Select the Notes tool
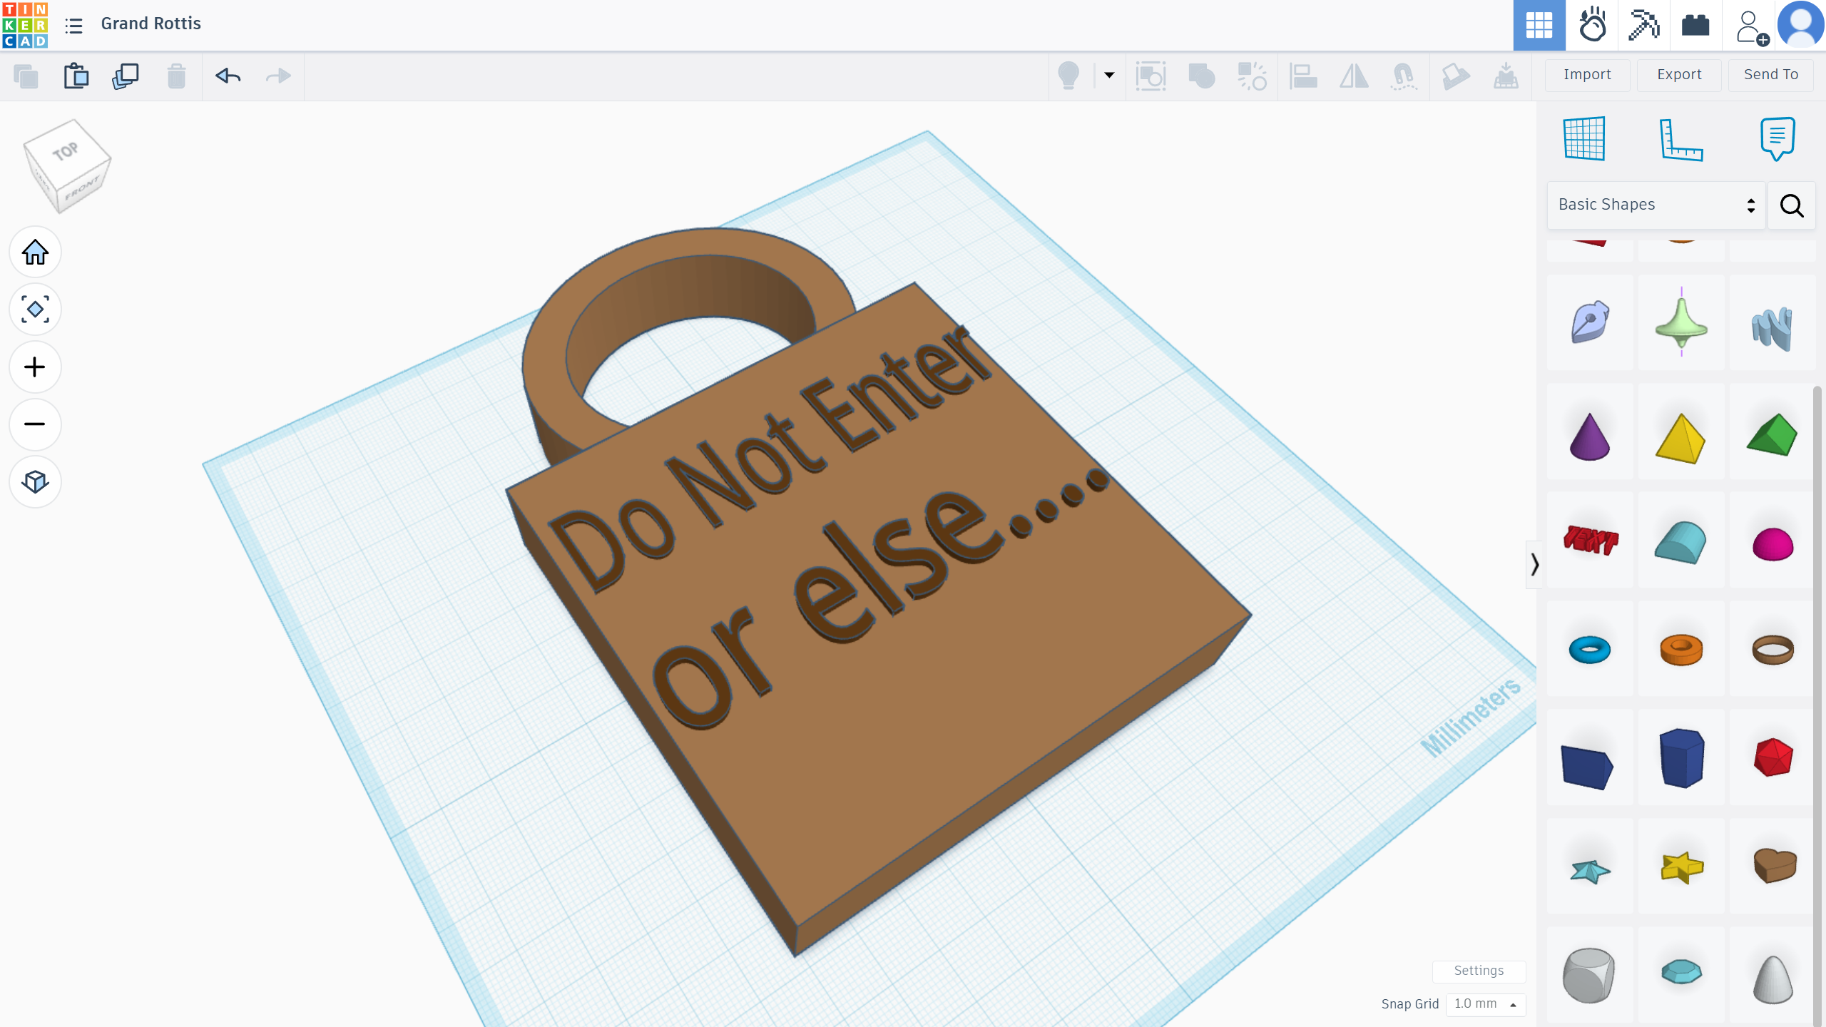This screenshot has width=1826, height=1027. 1777,139
